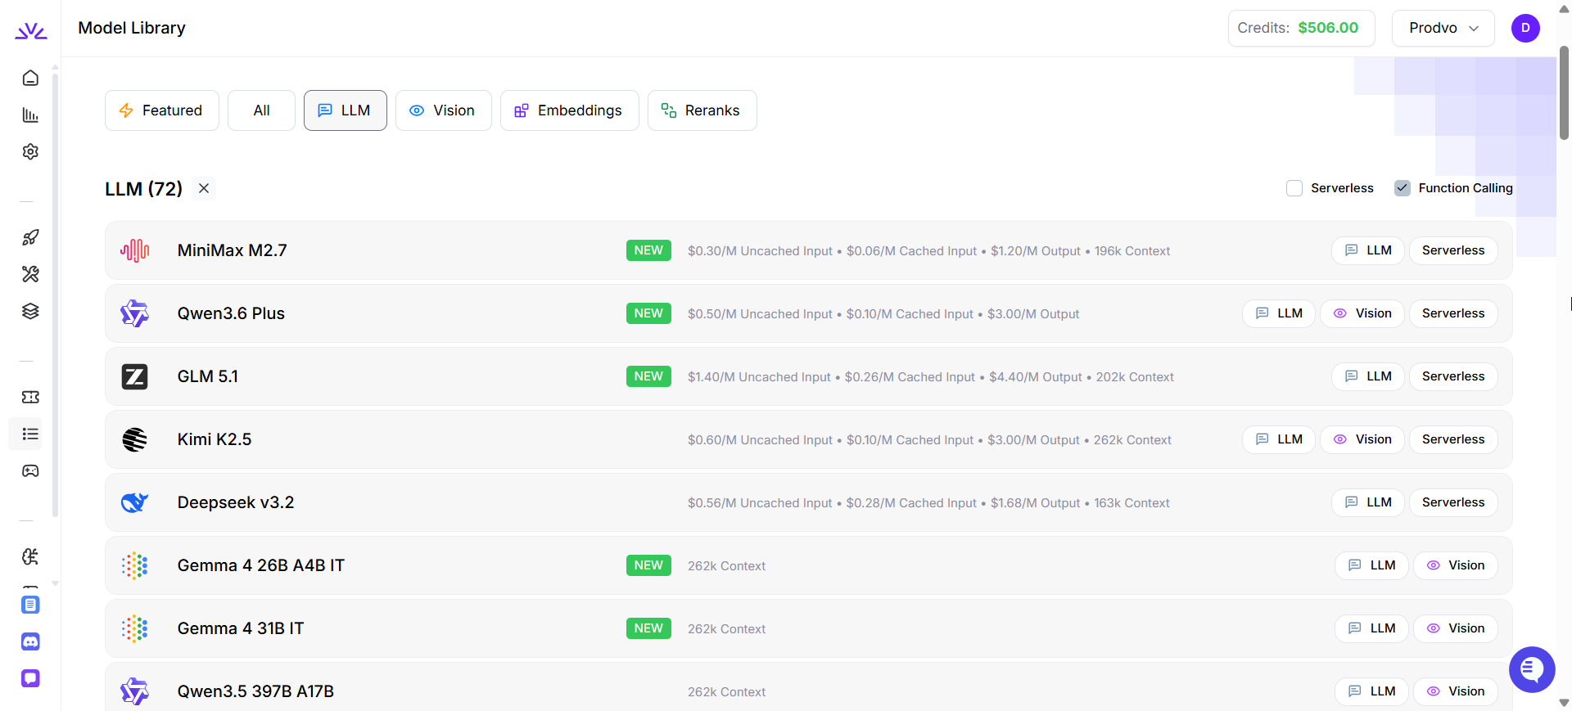1572x711 pixels.
Task: Expand the Prodvo workspace dropdown
Action: coord(1443,28)
